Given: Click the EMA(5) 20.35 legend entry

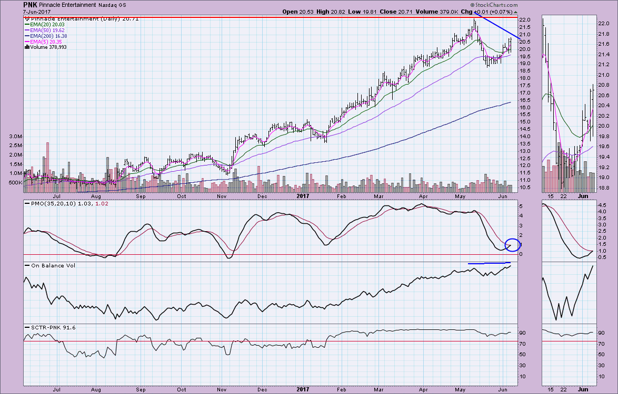Looking at the screenshot, I should click(x=43, y=42).
